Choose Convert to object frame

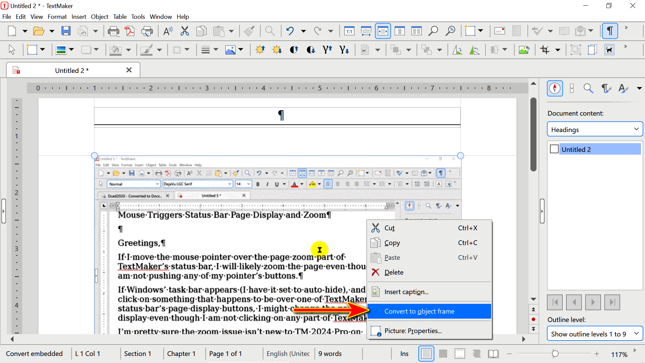click(x=419, y=311)
